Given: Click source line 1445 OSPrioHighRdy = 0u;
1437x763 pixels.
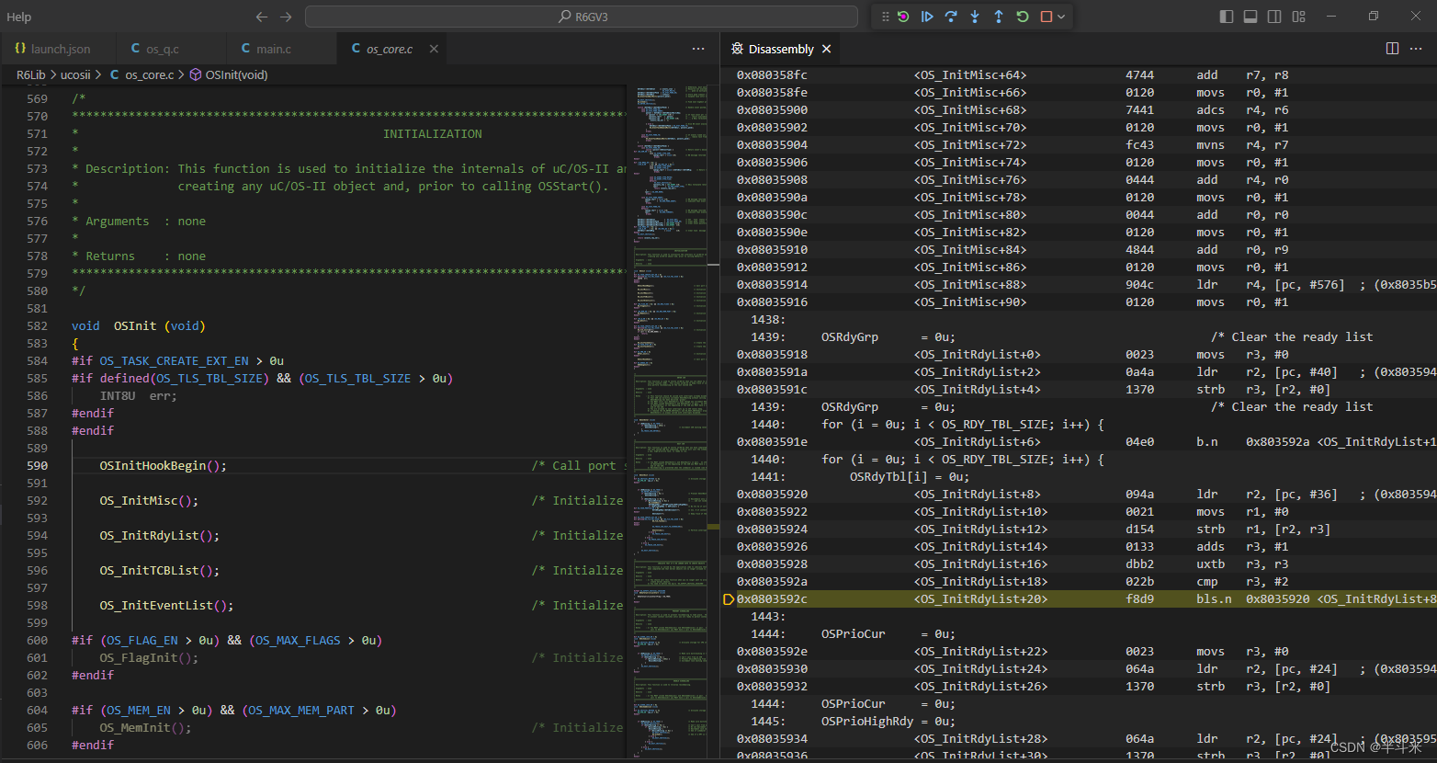Looking at the screenshot, I should [x=888, y=721].
